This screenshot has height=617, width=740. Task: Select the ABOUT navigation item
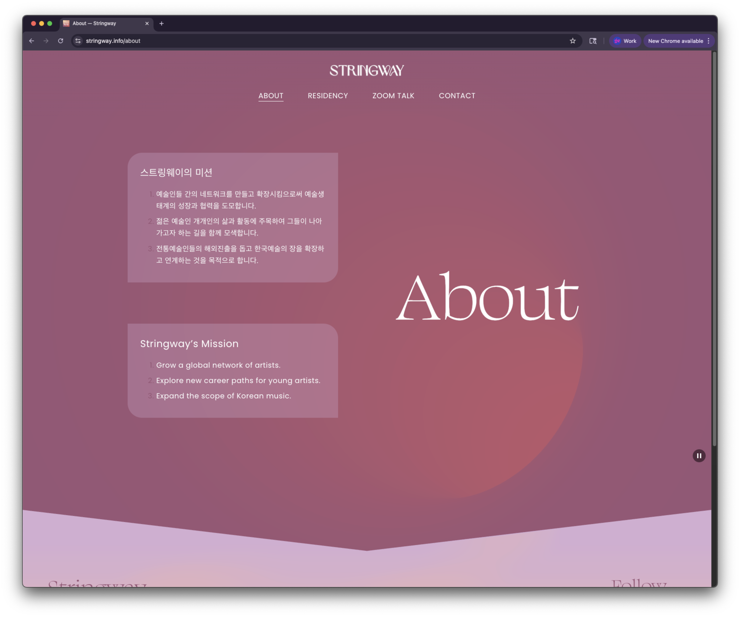[271, 96]
